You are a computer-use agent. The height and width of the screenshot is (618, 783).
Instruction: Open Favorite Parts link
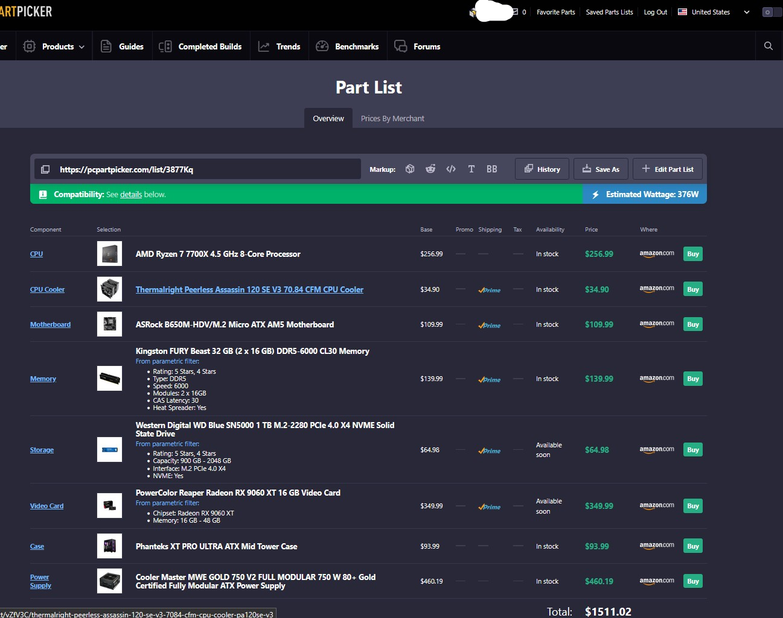click(555, 12)
